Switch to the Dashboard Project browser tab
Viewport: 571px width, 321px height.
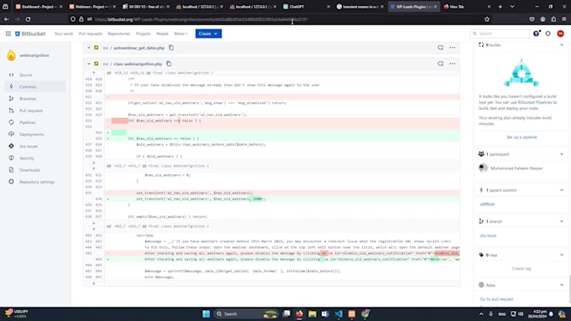[39, 7]
